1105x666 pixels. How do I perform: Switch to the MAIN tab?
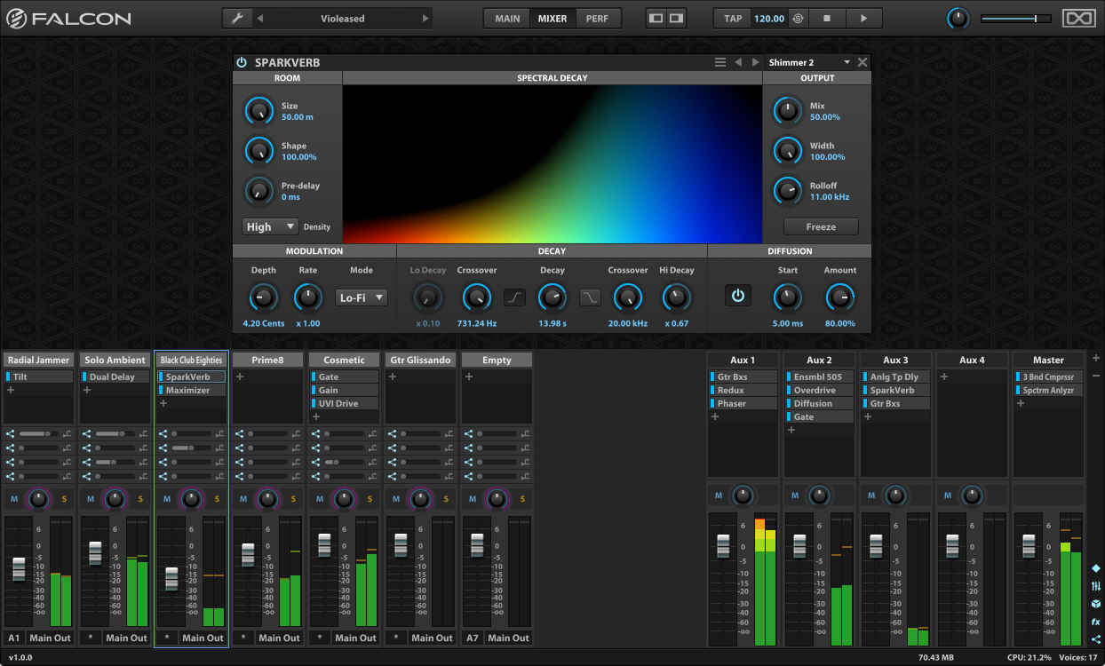click(x=507, y=19)
